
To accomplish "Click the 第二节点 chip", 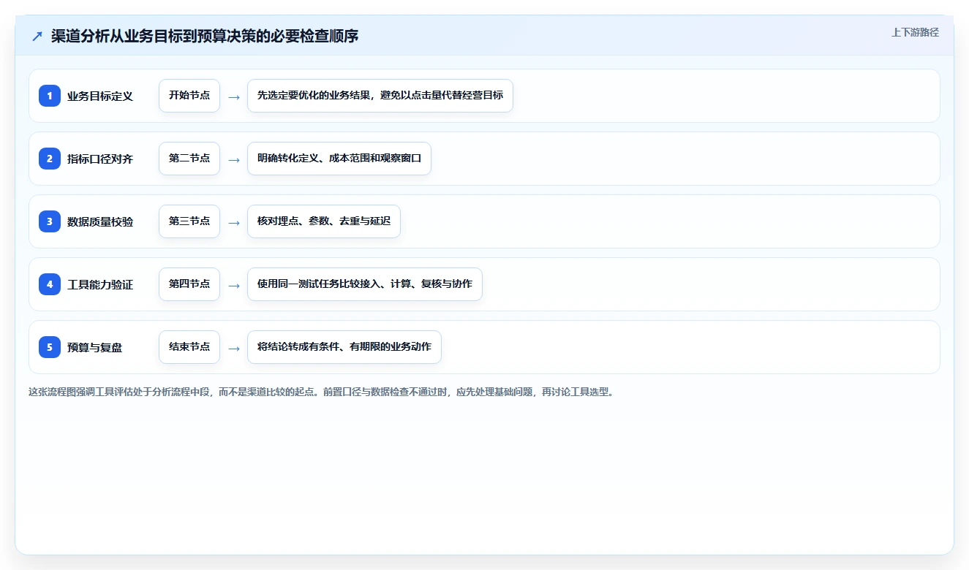I will pyautogui.click(x=189, y=159).
